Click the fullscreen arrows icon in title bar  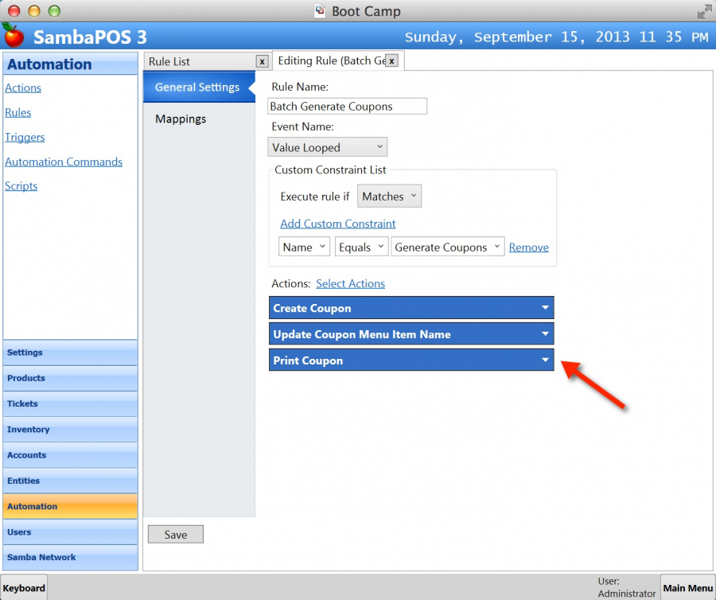point(704,12)
